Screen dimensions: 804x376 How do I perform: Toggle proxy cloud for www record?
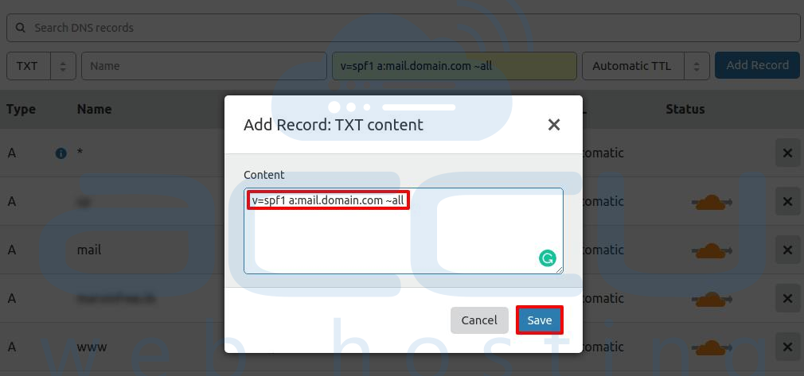[712, 348]
